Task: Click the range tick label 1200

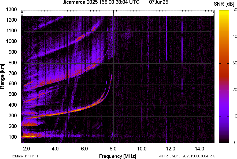Action: 12,20
